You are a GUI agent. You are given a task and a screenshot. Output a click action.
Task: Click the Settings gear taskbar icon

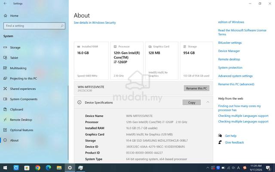(x=70, y=168)
